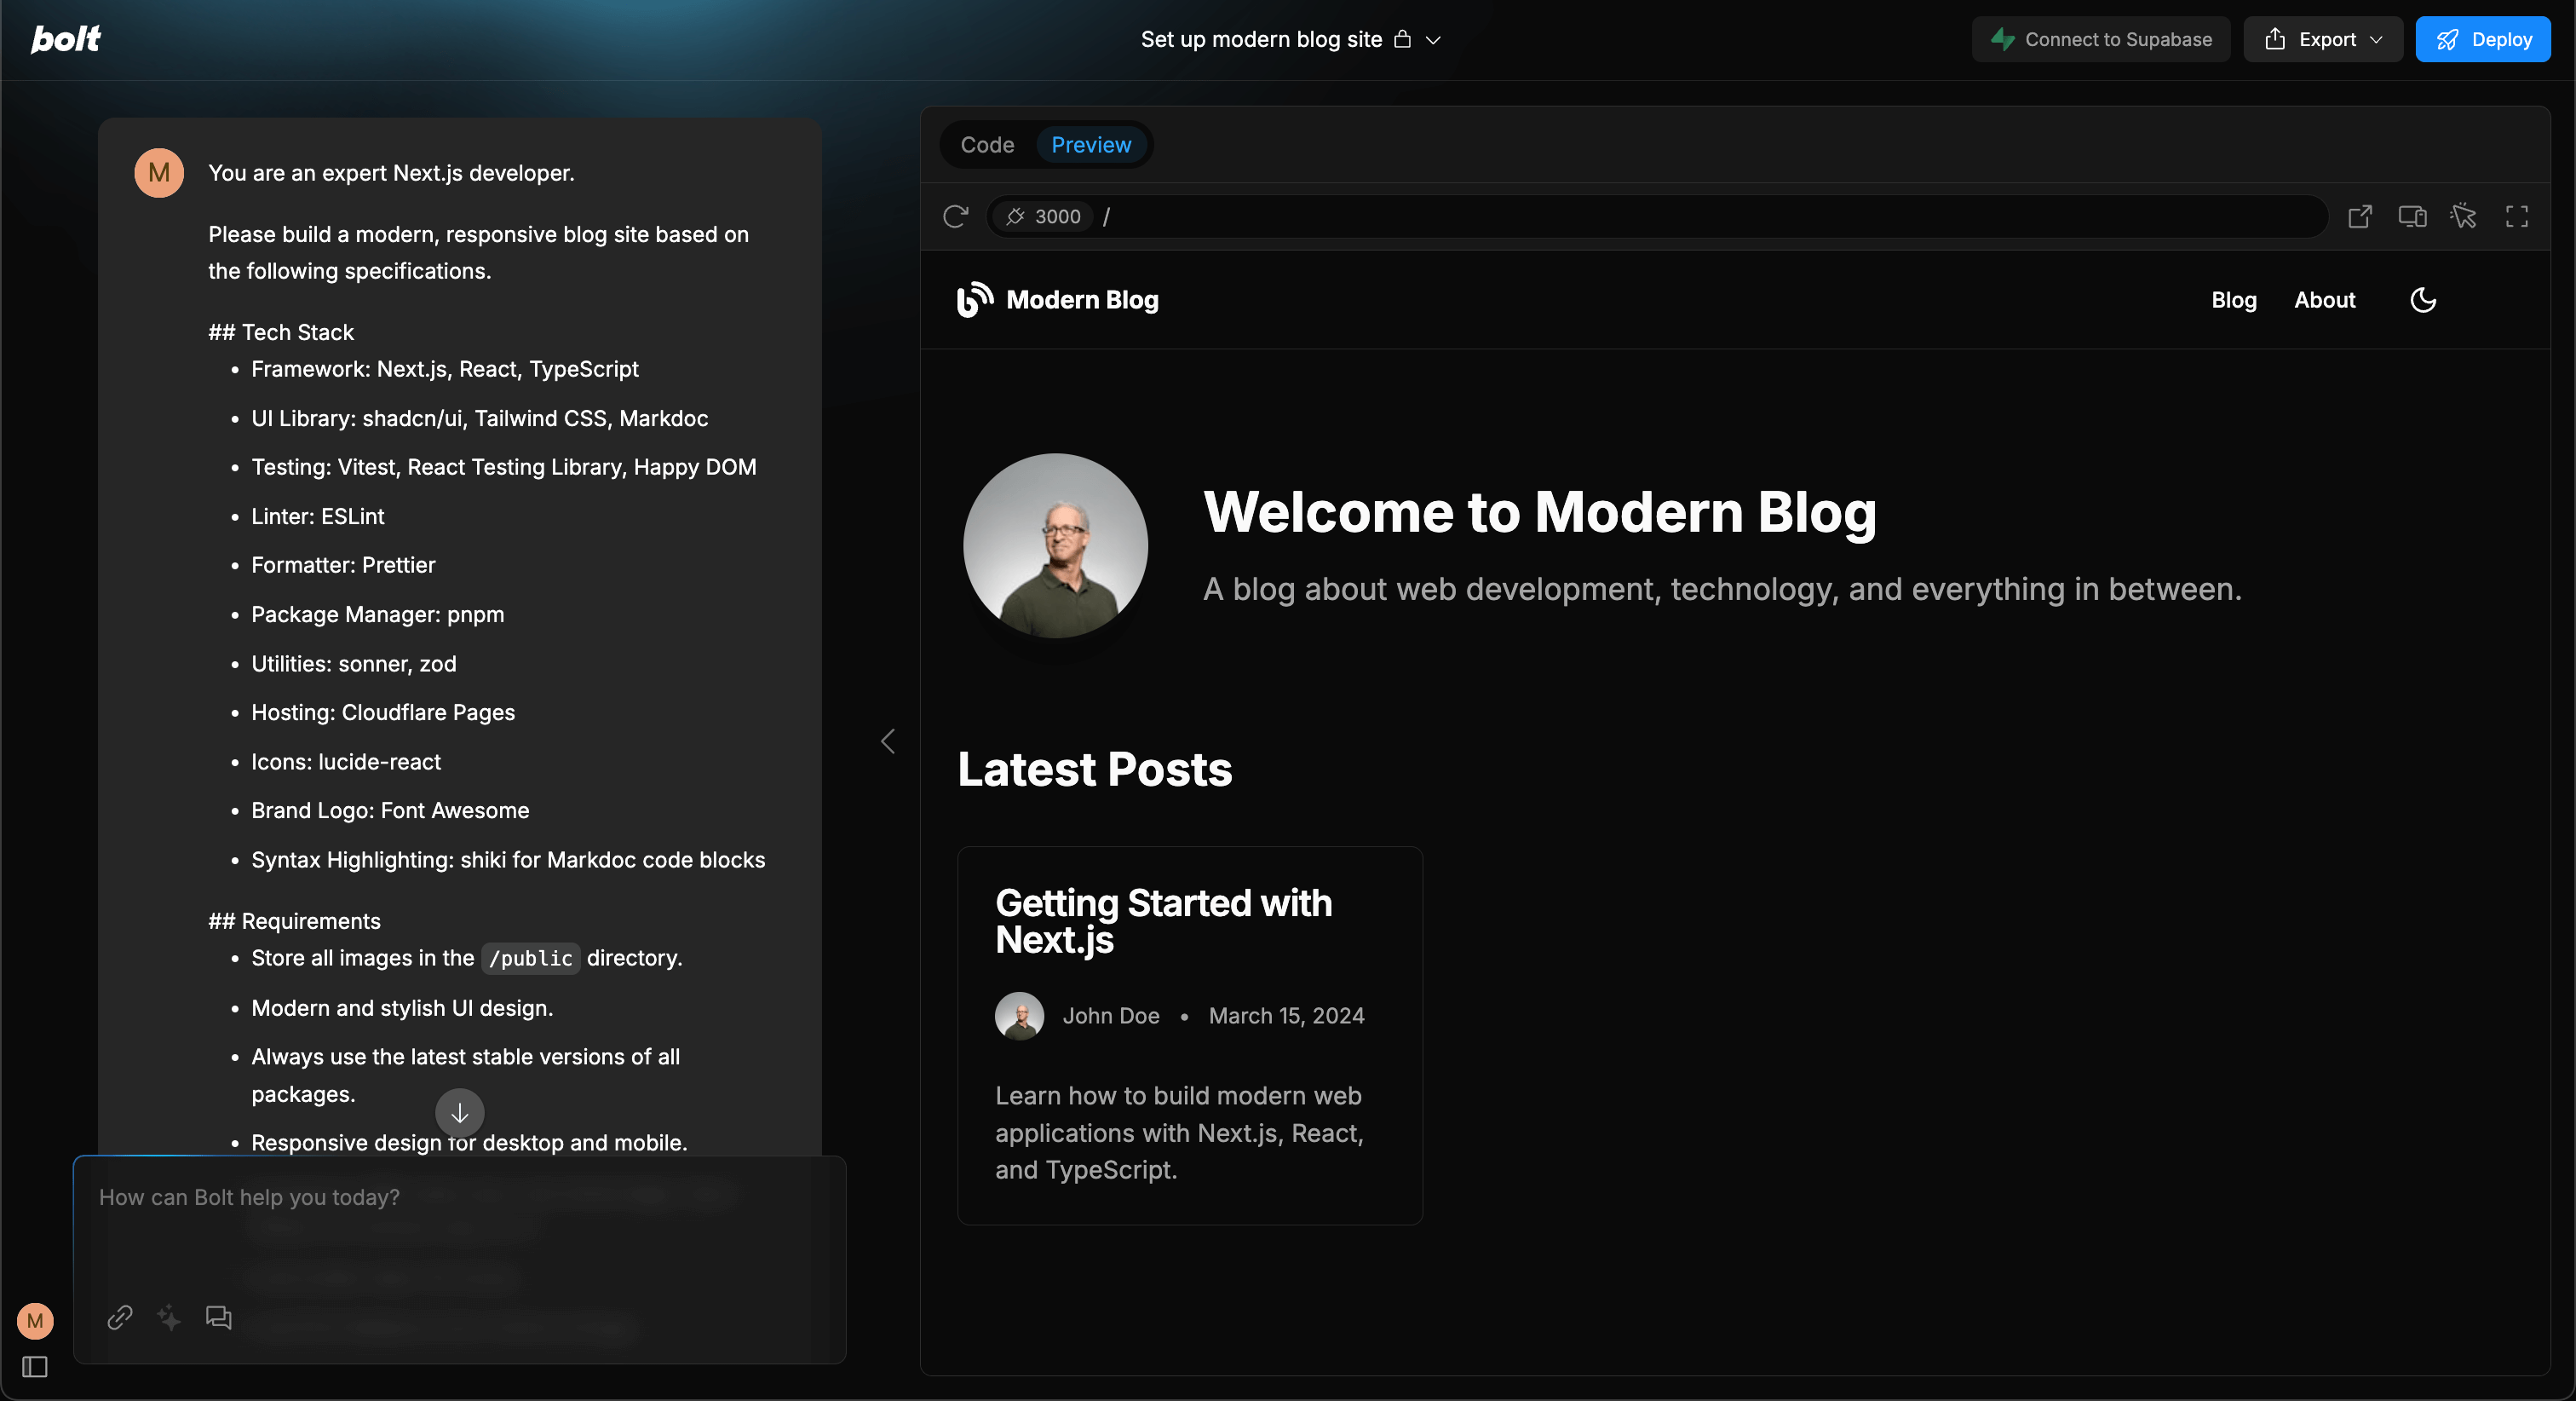Open the Export dropdown menu
Image resolution: width=2576 pixels, height=1401 pixels.
point(2322,39)
